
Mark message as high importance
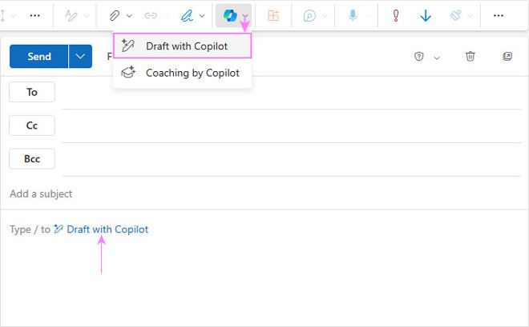click(x=395, y=15)
